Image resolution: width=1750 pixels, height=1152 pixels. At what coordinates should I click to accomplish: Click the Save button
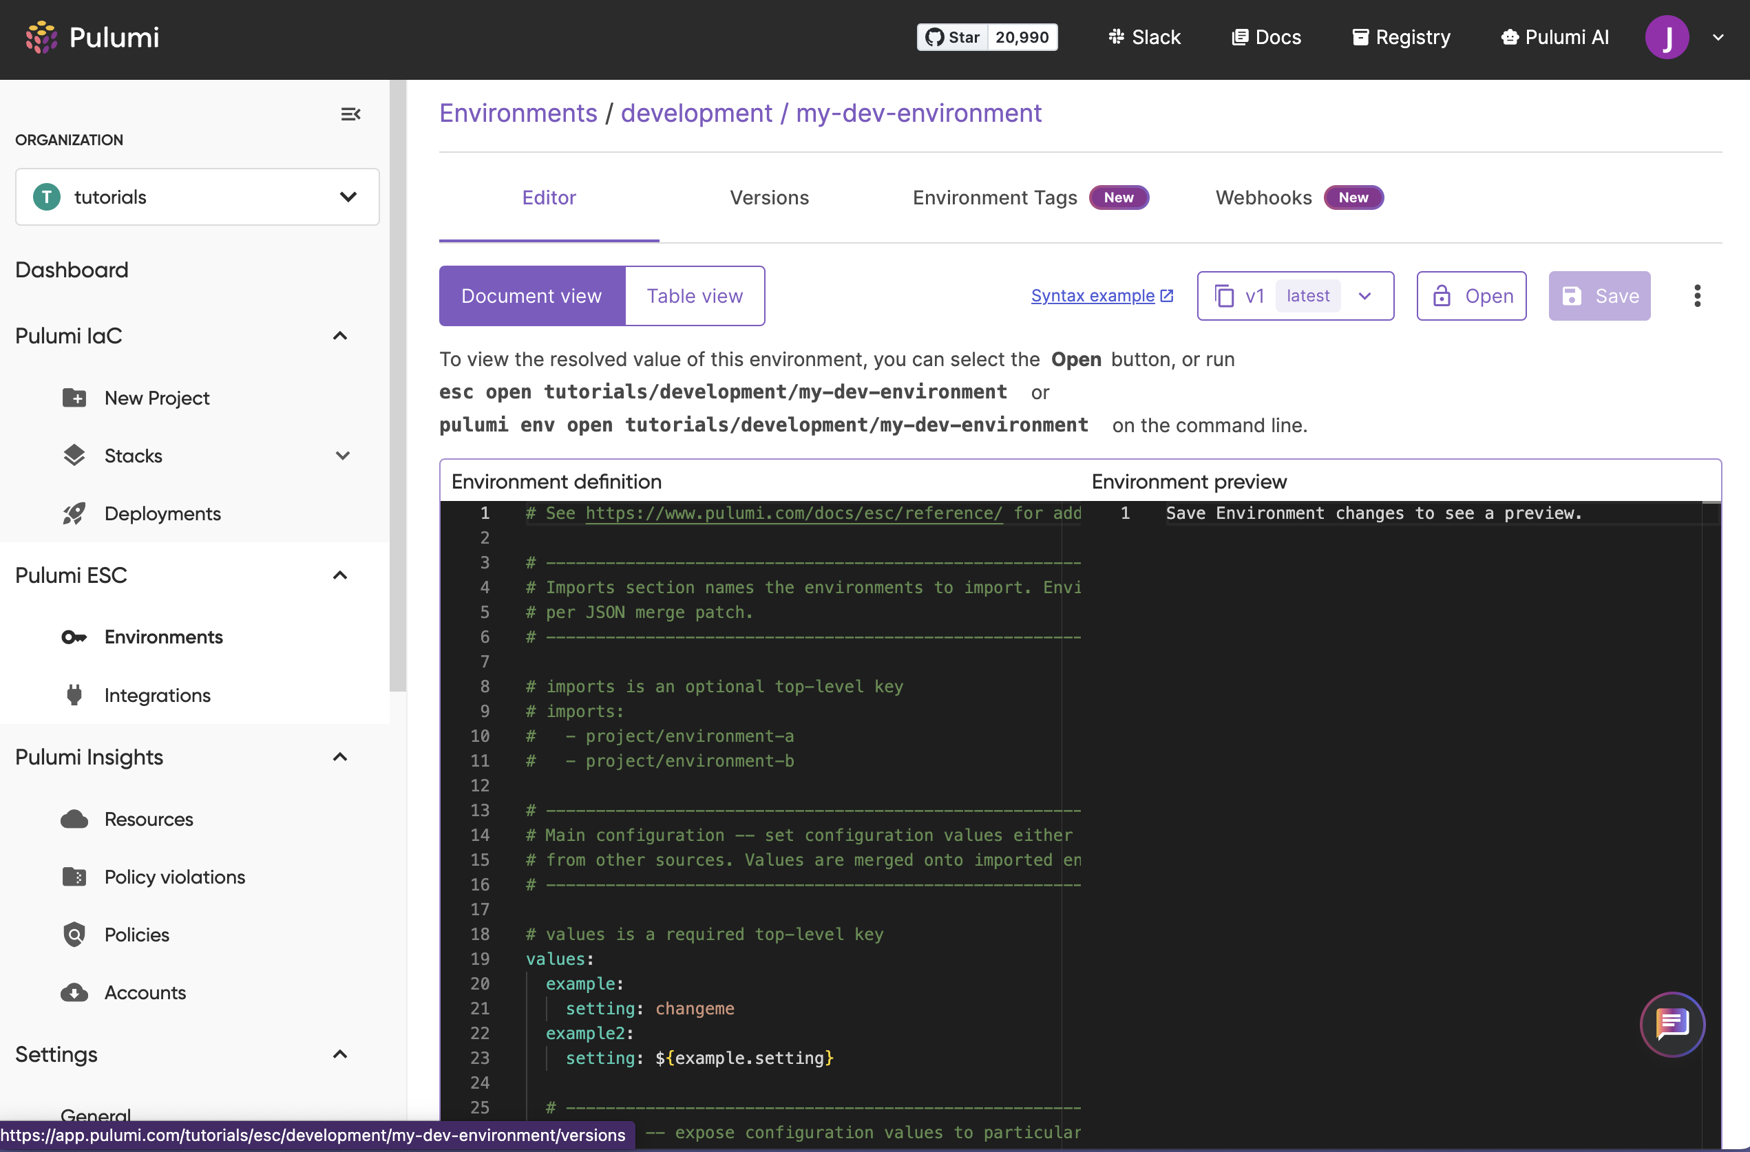[1599, 295]
